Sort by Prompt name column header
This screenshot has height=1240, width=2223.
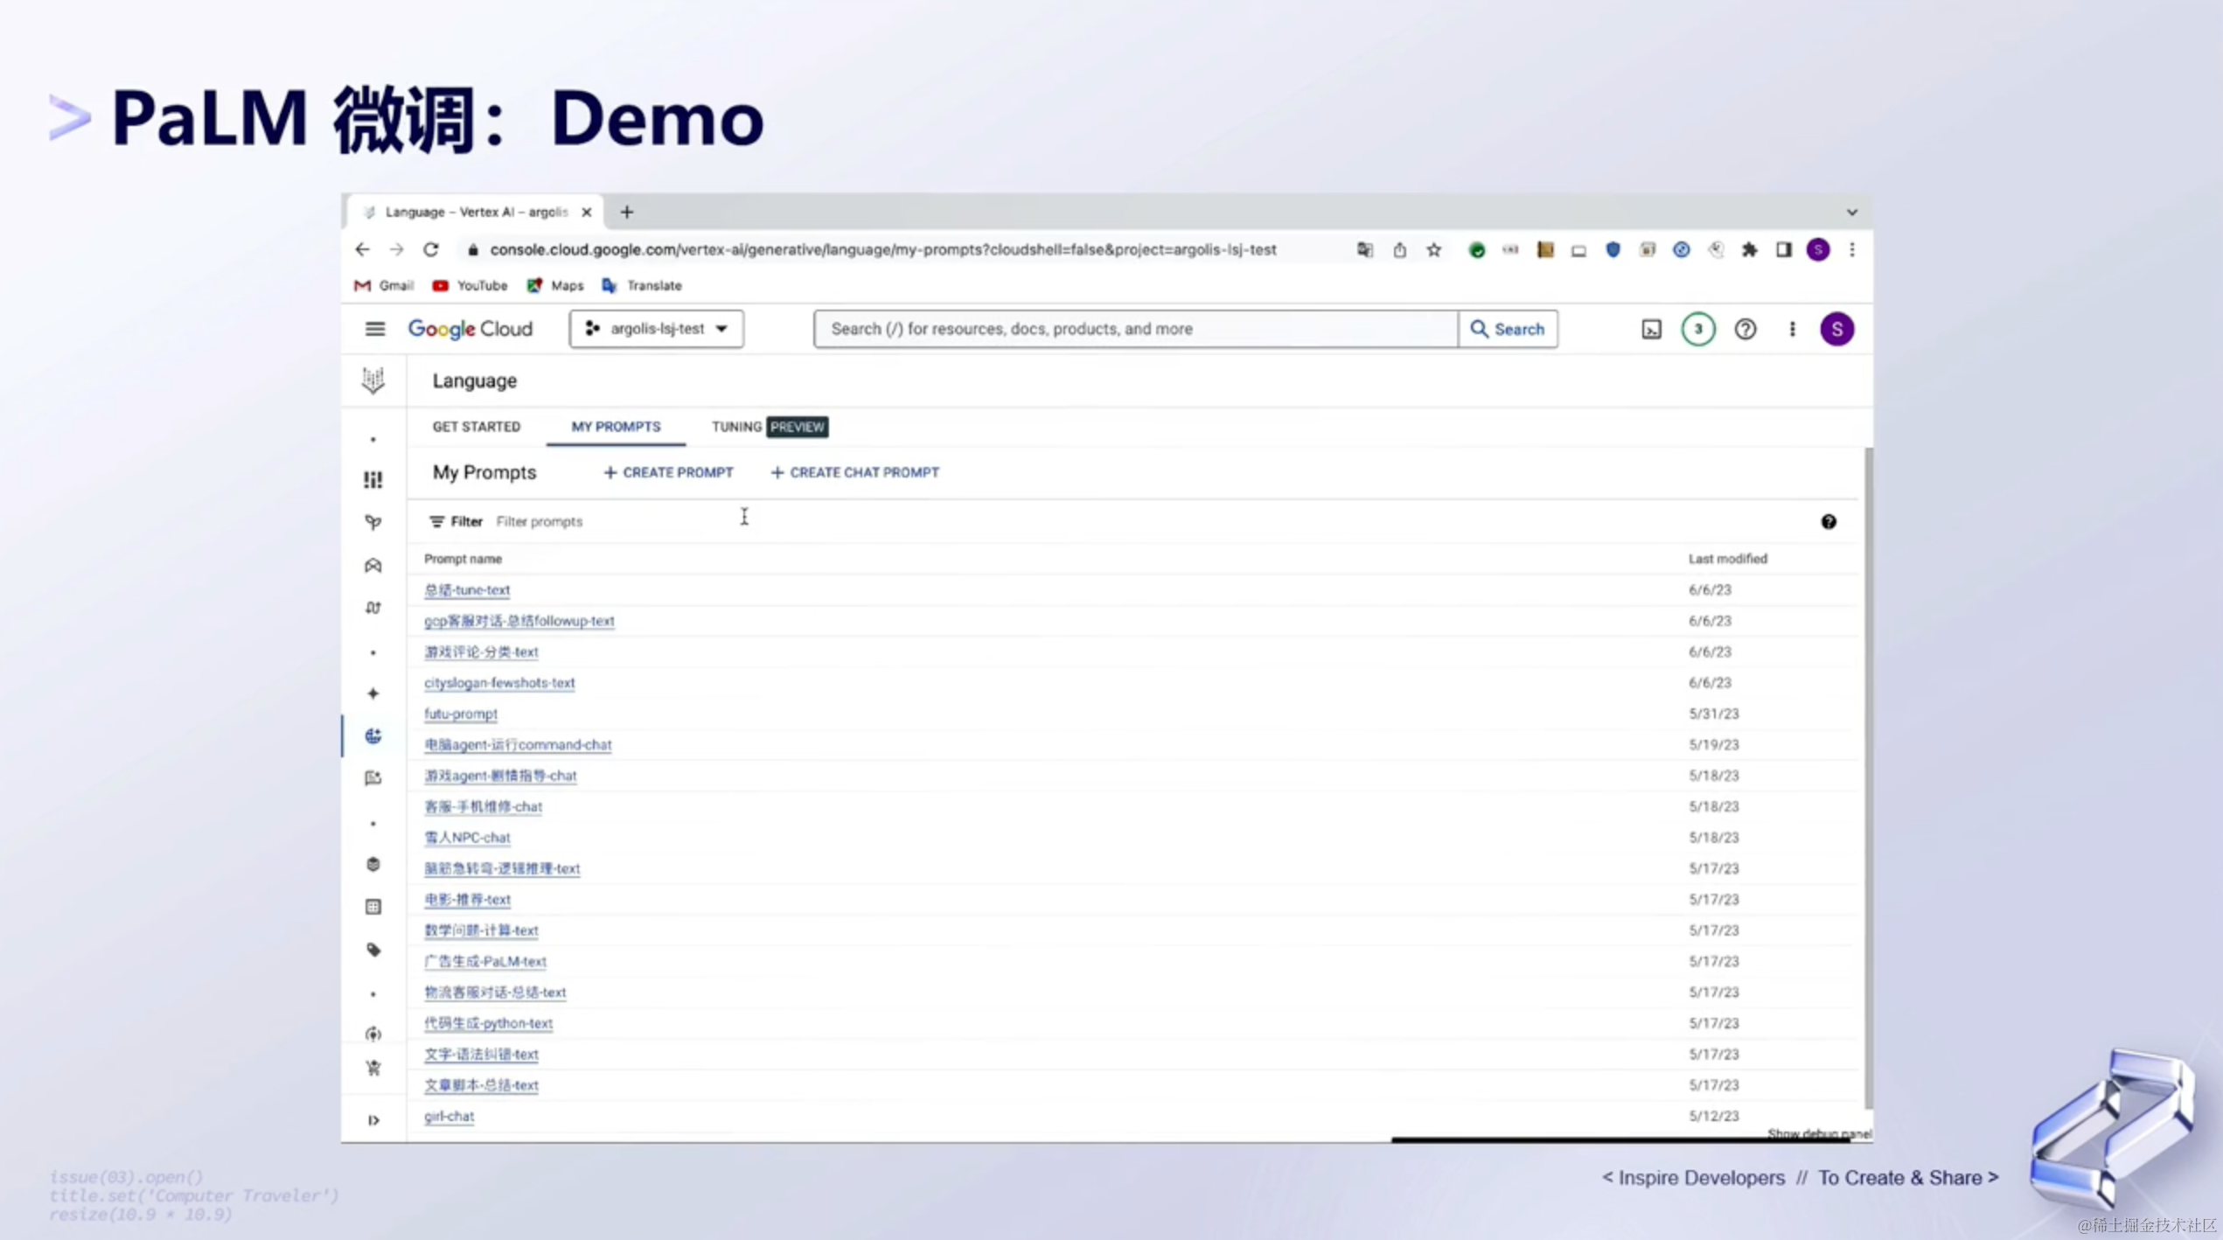tap(463, 559)
